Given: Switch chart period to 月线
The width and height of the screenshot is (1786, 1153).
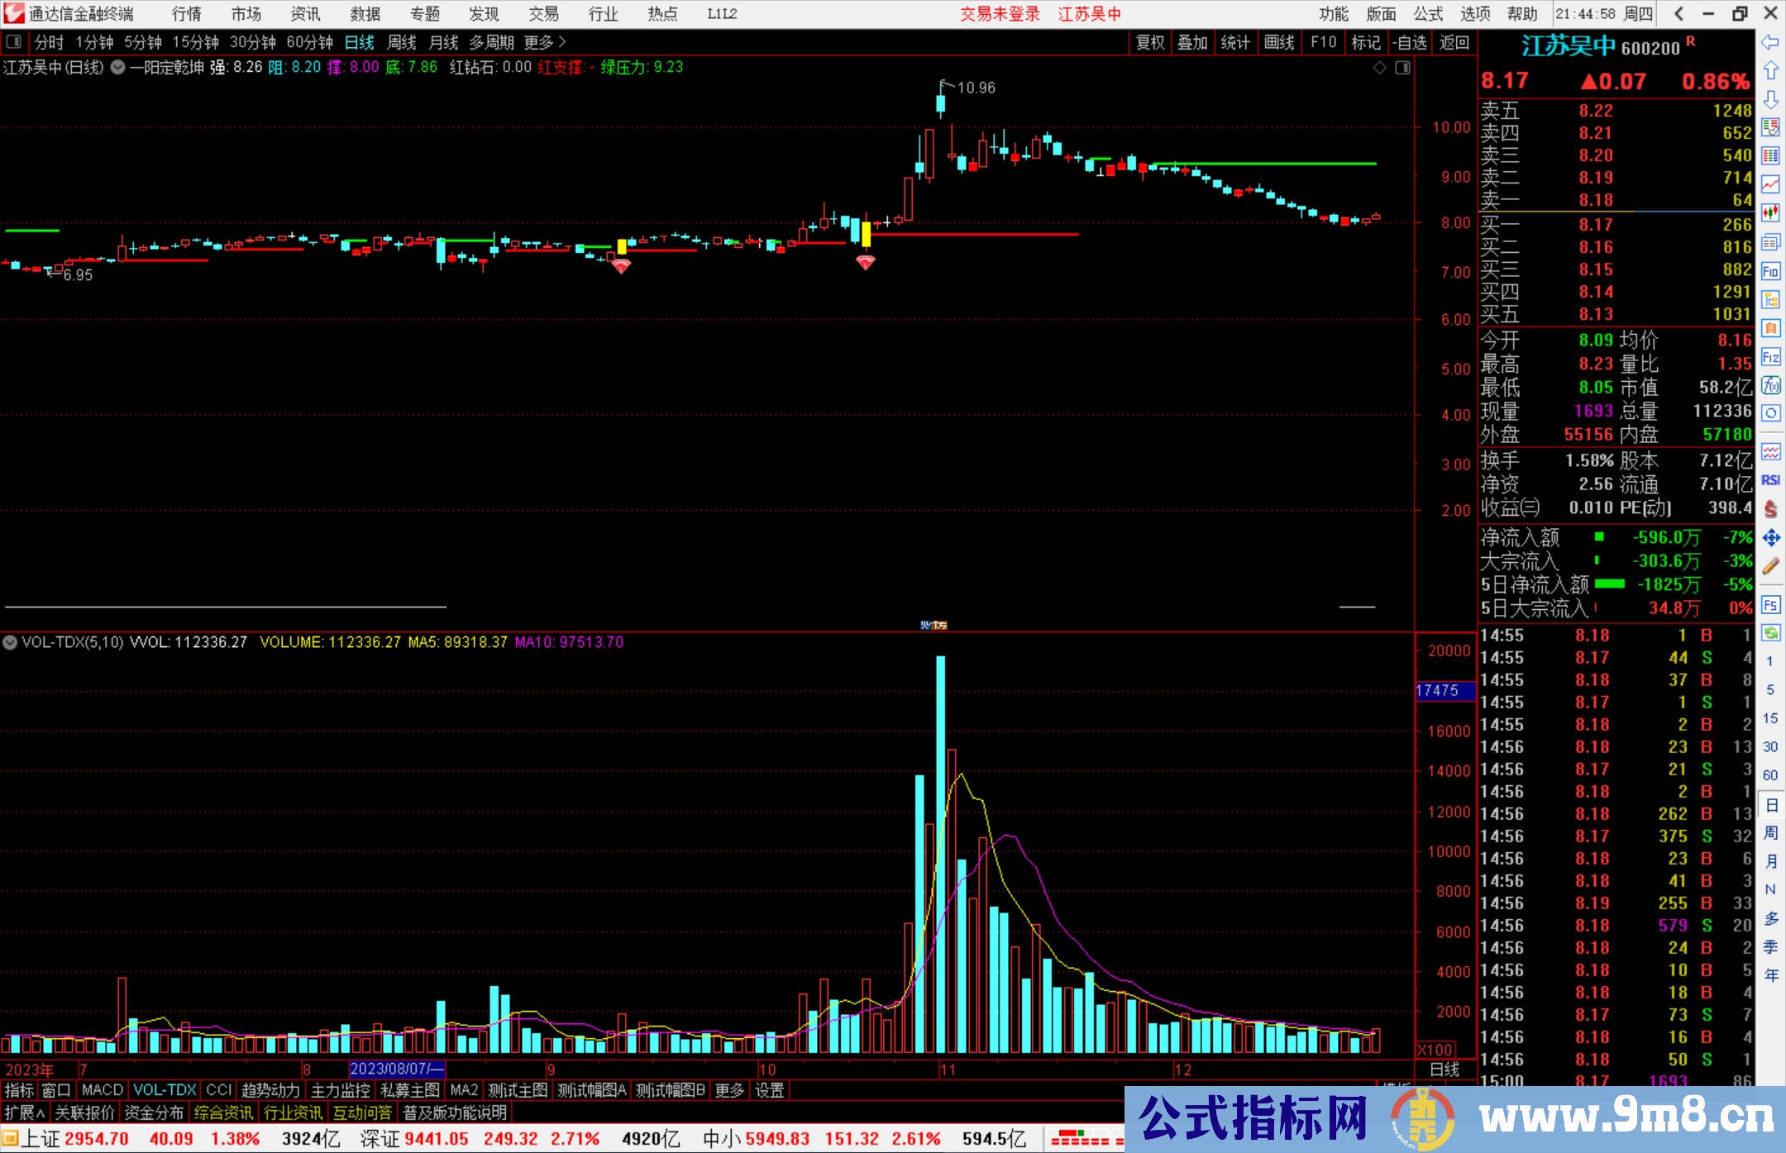Looking at the screenshot, I should 444,42.
